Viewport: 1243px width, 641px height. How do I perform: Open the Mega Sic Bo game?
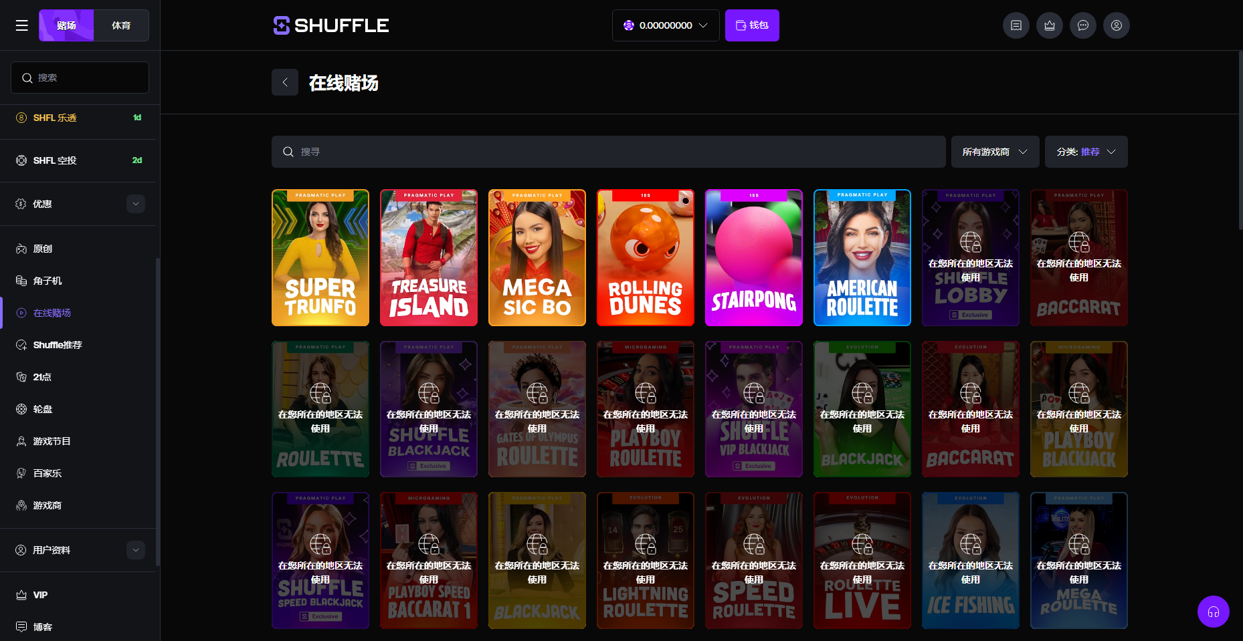pyautogui.click(x=537, y=258)
